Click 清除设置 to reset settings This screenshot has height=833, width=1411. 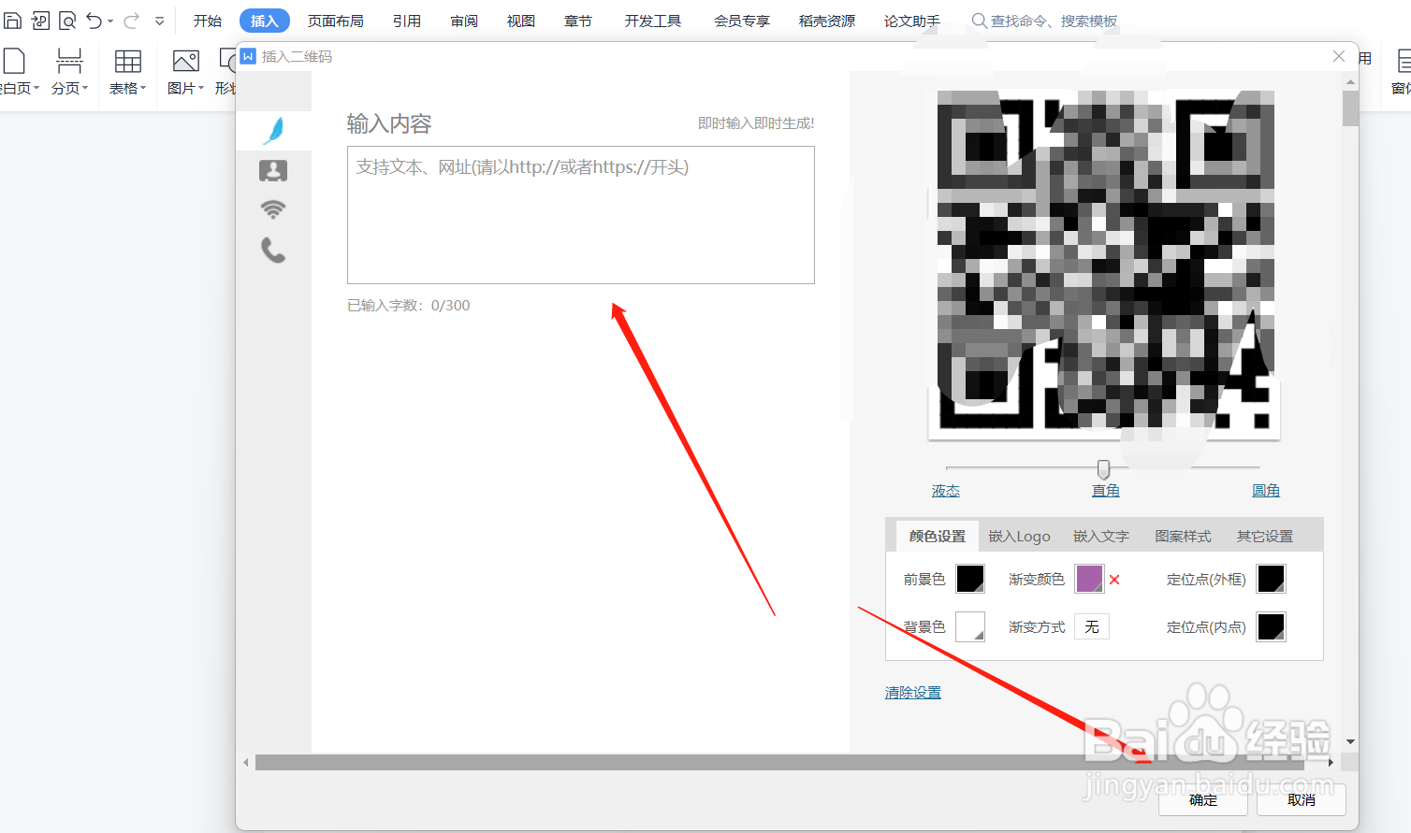pos(911,692)
